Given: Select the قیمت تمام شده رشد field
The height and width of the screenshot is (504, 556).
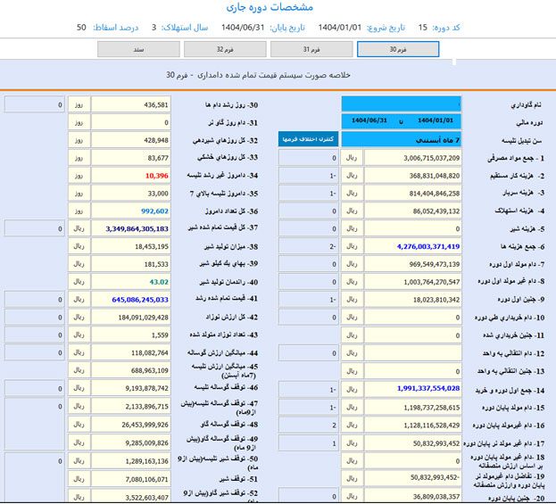Looking at the screenshot, I should 131,300.
